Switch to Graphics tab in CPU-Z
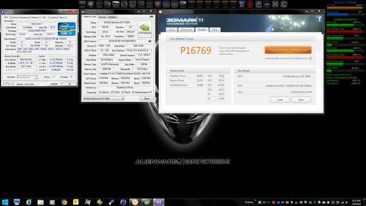Viewport: 366px width, 206px height. click(x=53, y=18)
